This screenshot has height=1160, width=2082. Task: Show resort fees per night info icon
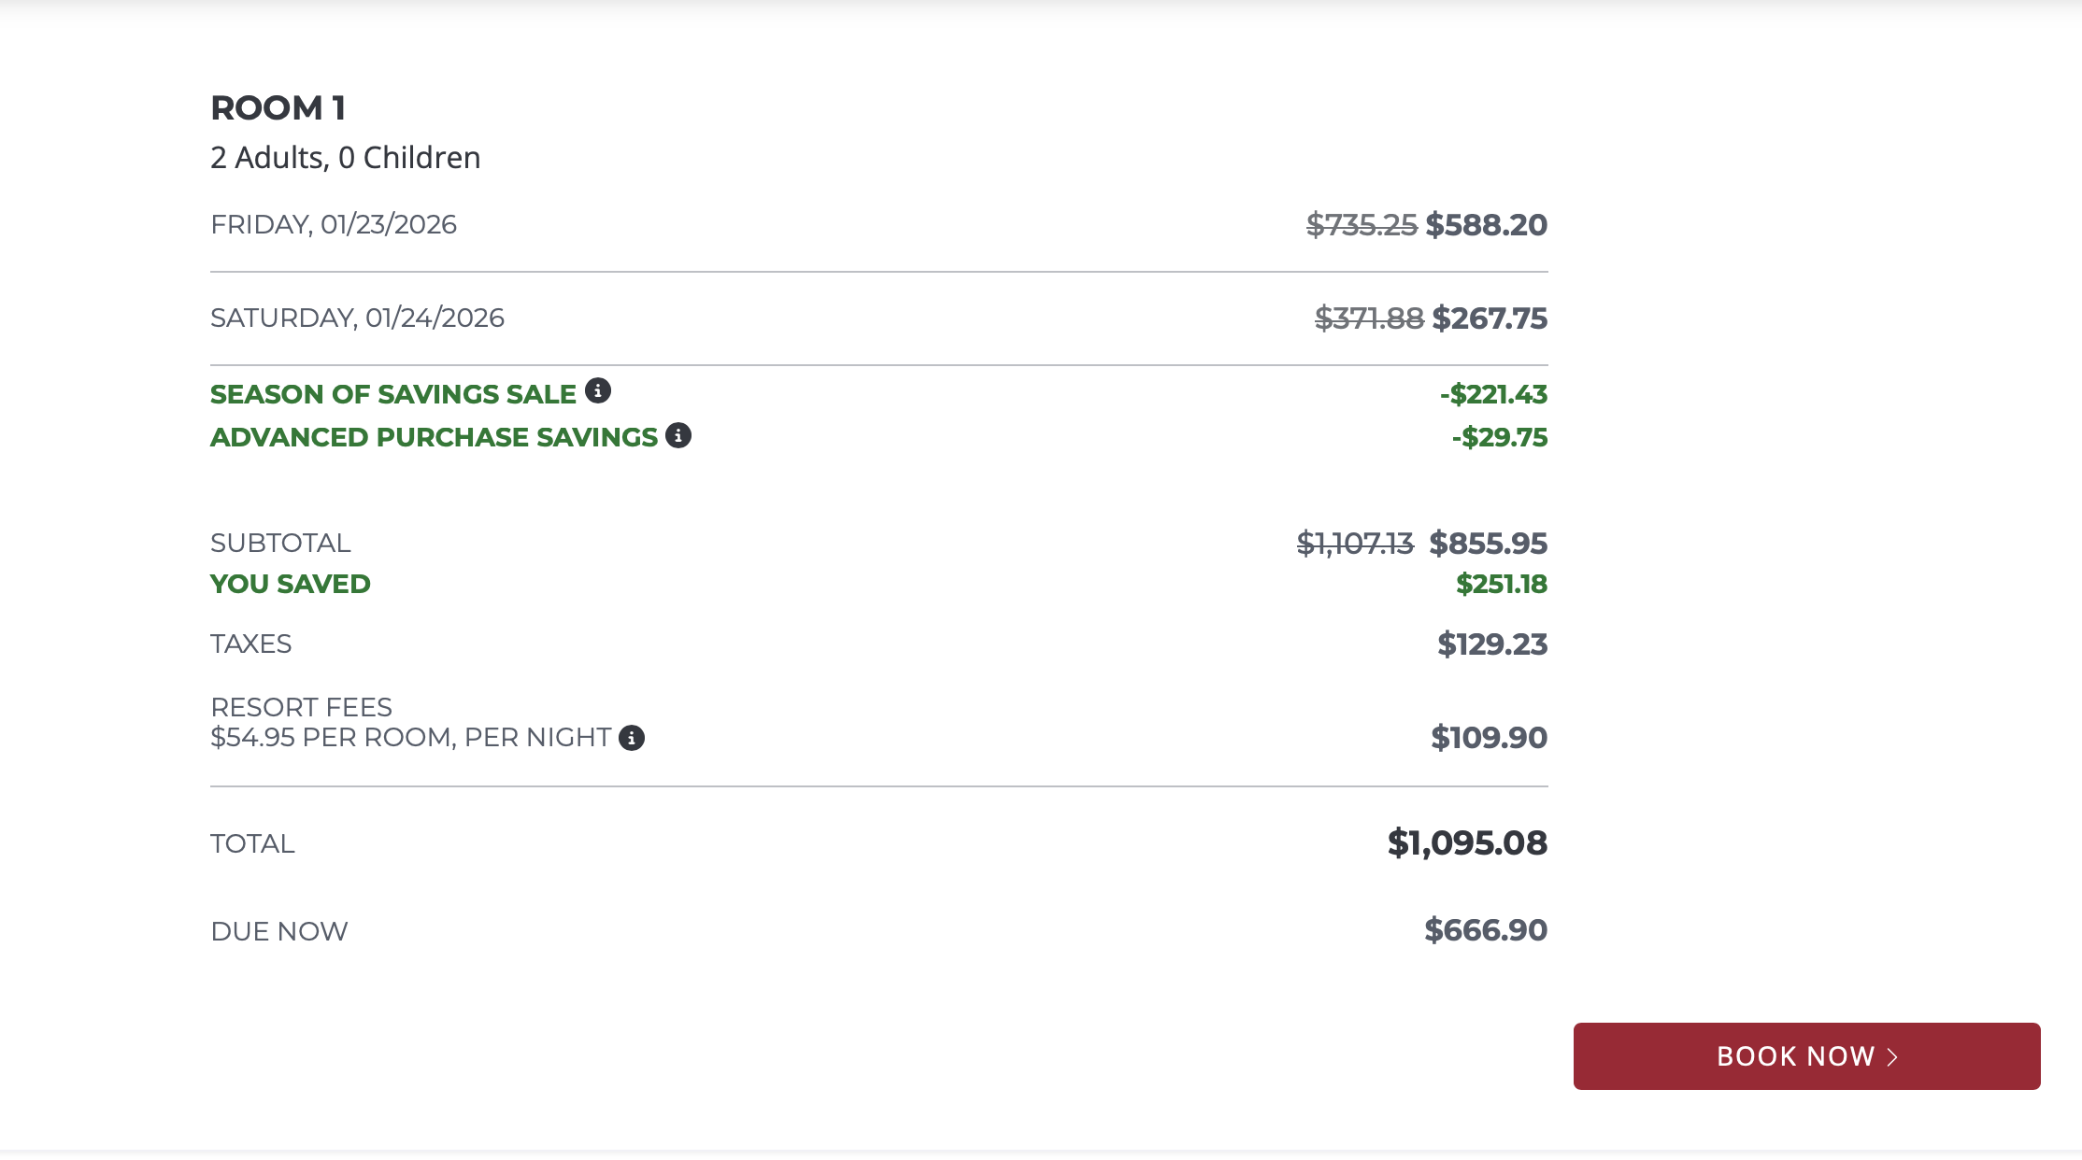[x=632, y=738]
